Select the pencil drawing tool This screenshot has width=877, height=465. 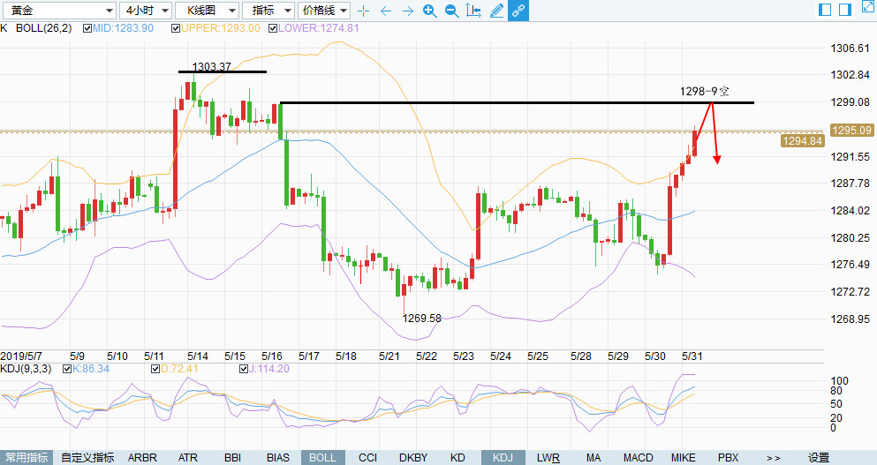click(496, 11)
